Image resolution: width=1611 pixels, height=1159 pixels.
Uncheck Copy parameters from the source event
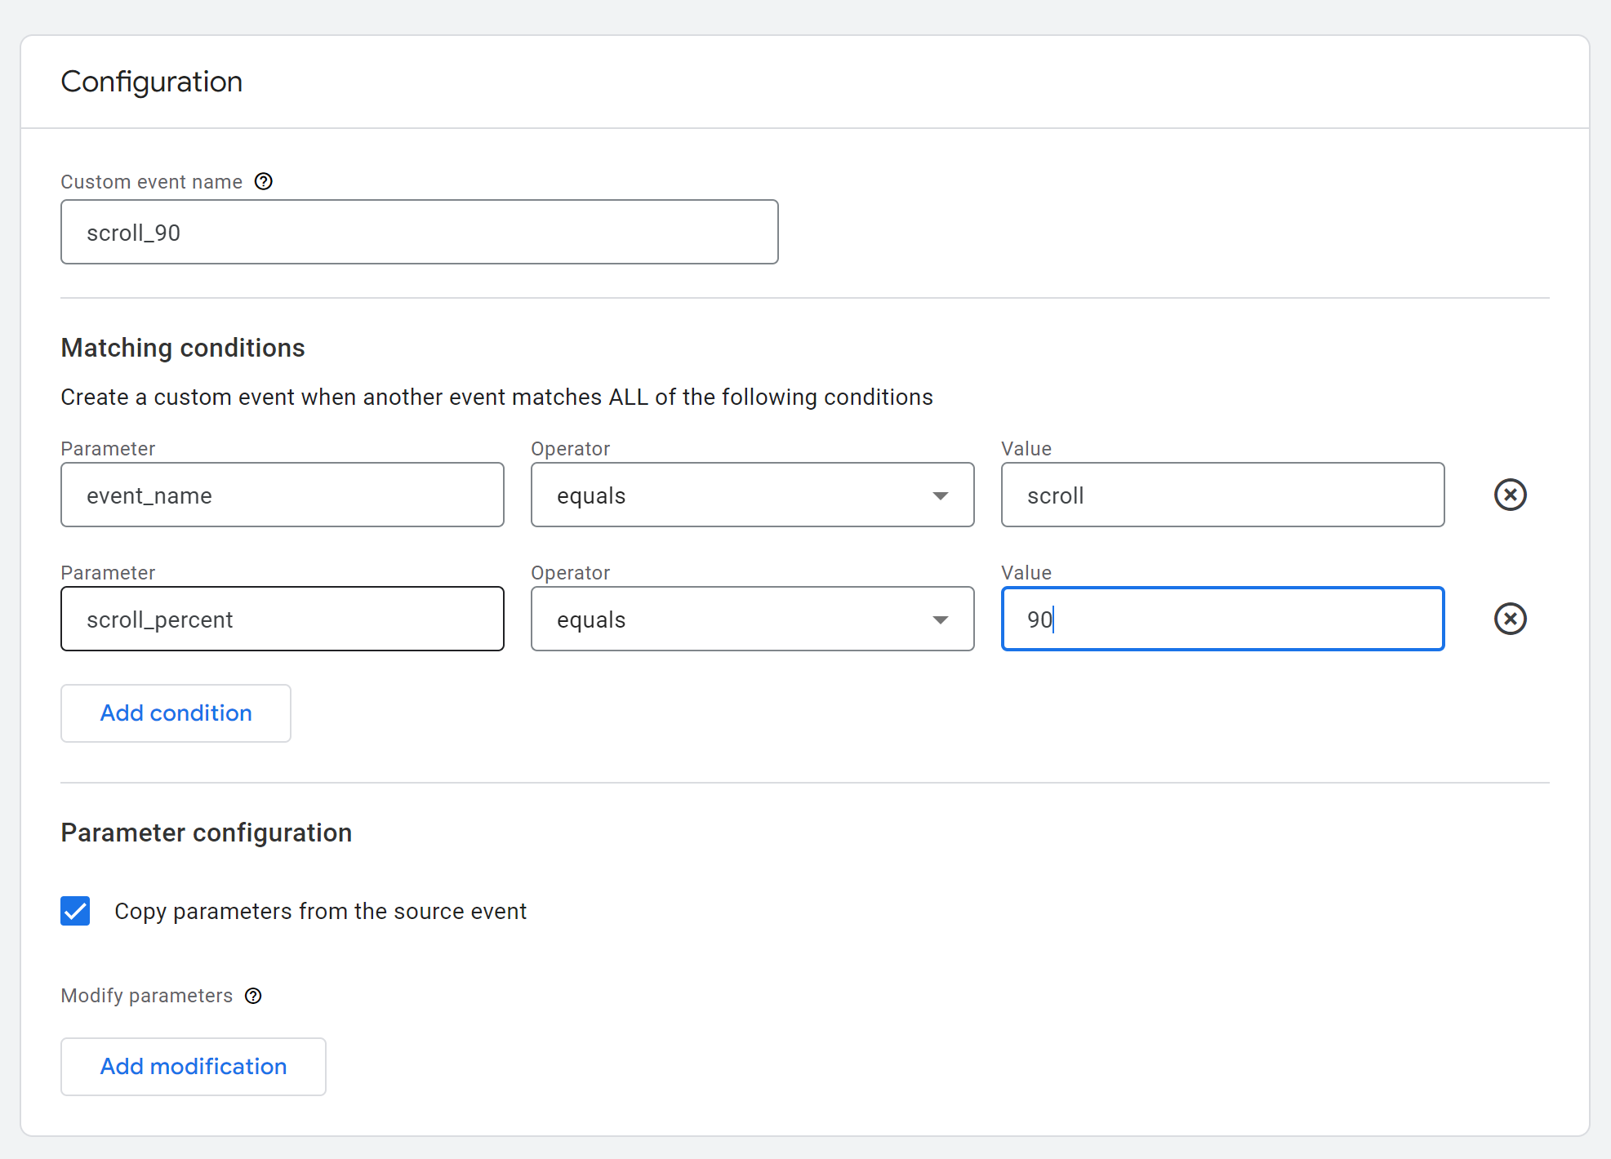coord(75,911)
